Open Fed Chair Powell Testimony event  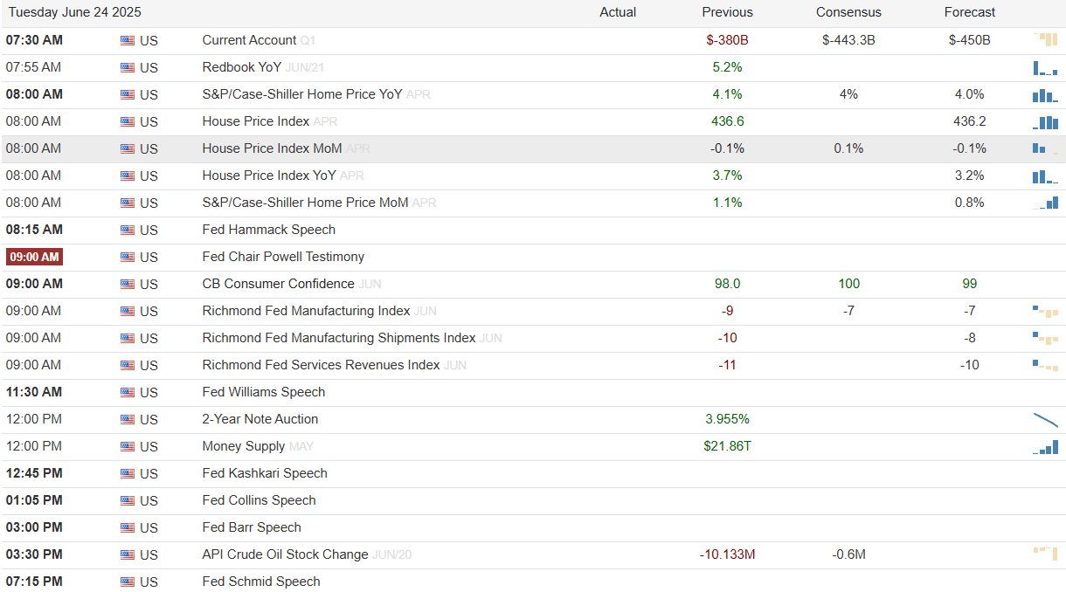click(283, 257)
